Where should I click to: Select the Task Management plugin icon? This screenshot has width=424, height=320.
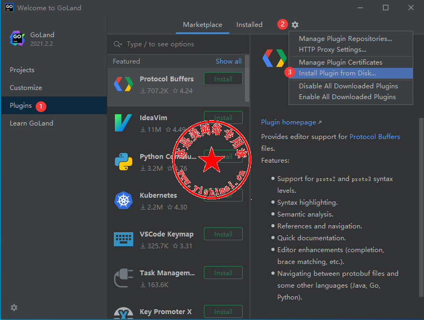coord(124,278)
